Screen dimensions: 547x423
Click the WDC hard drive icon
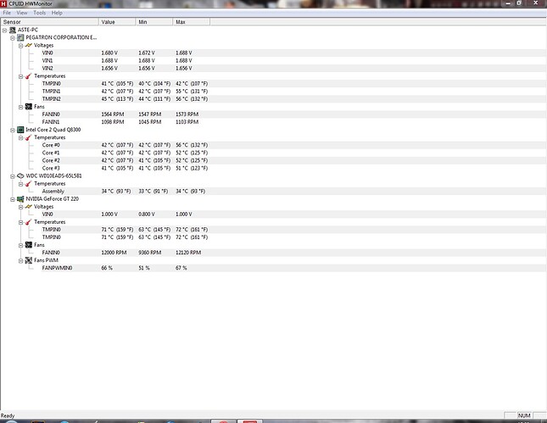click(20, 175)
